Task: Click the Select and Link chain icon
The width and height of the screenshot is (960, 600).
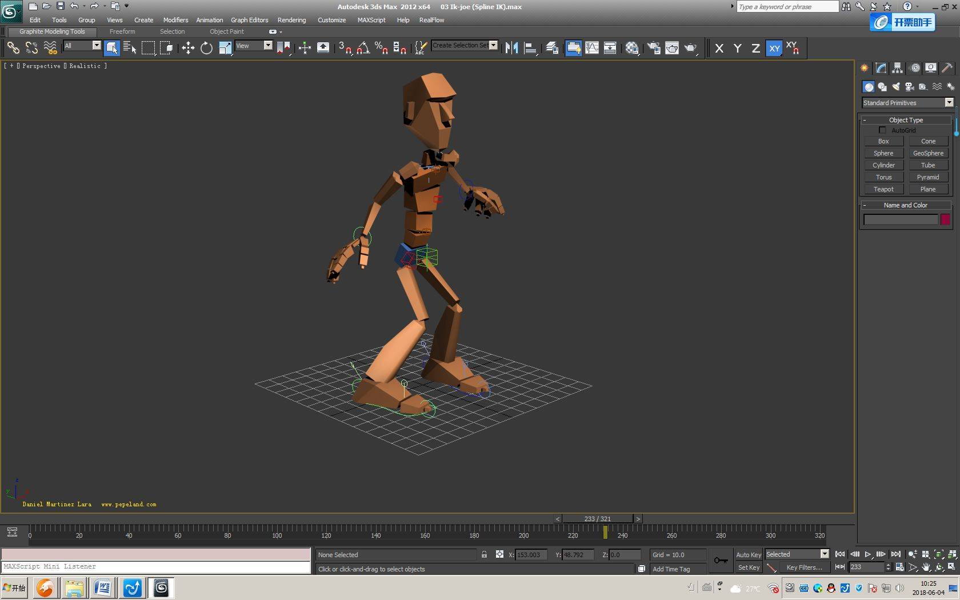Action: pyautogui.click(x=13, y=48)
